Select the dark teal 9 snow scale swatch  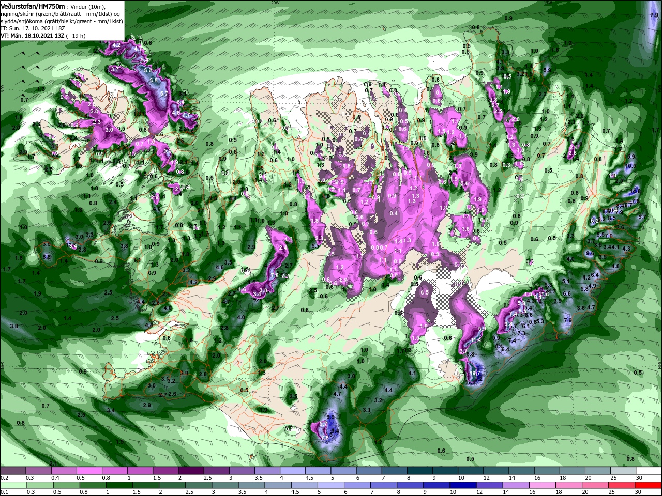point(445,471)
